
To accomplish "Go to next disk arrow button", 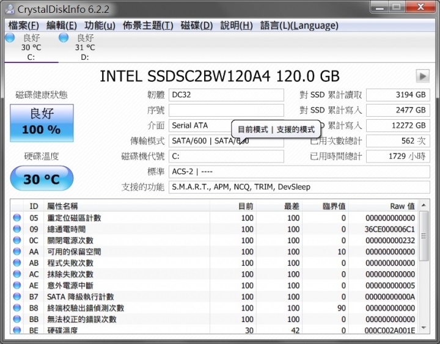I will pyautogui.click(x=423, y=76).
